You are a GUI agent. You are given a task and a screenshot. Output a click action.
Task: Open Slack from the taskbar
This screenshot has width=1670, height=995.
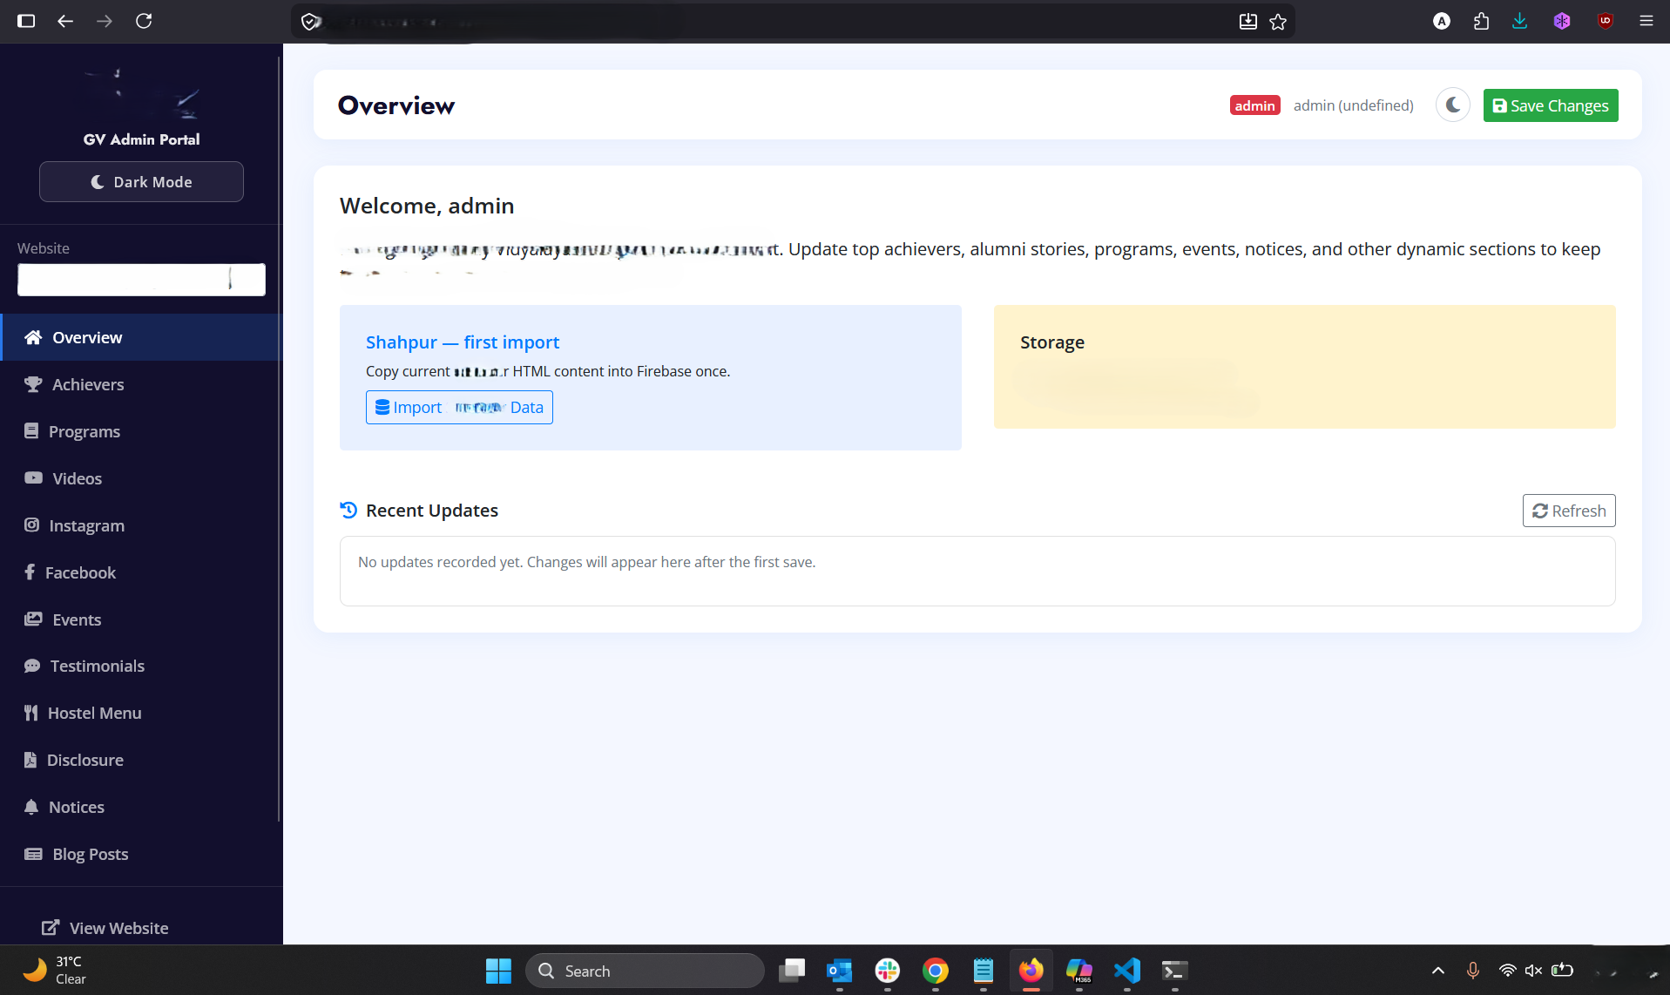click(x=888, y=971)
